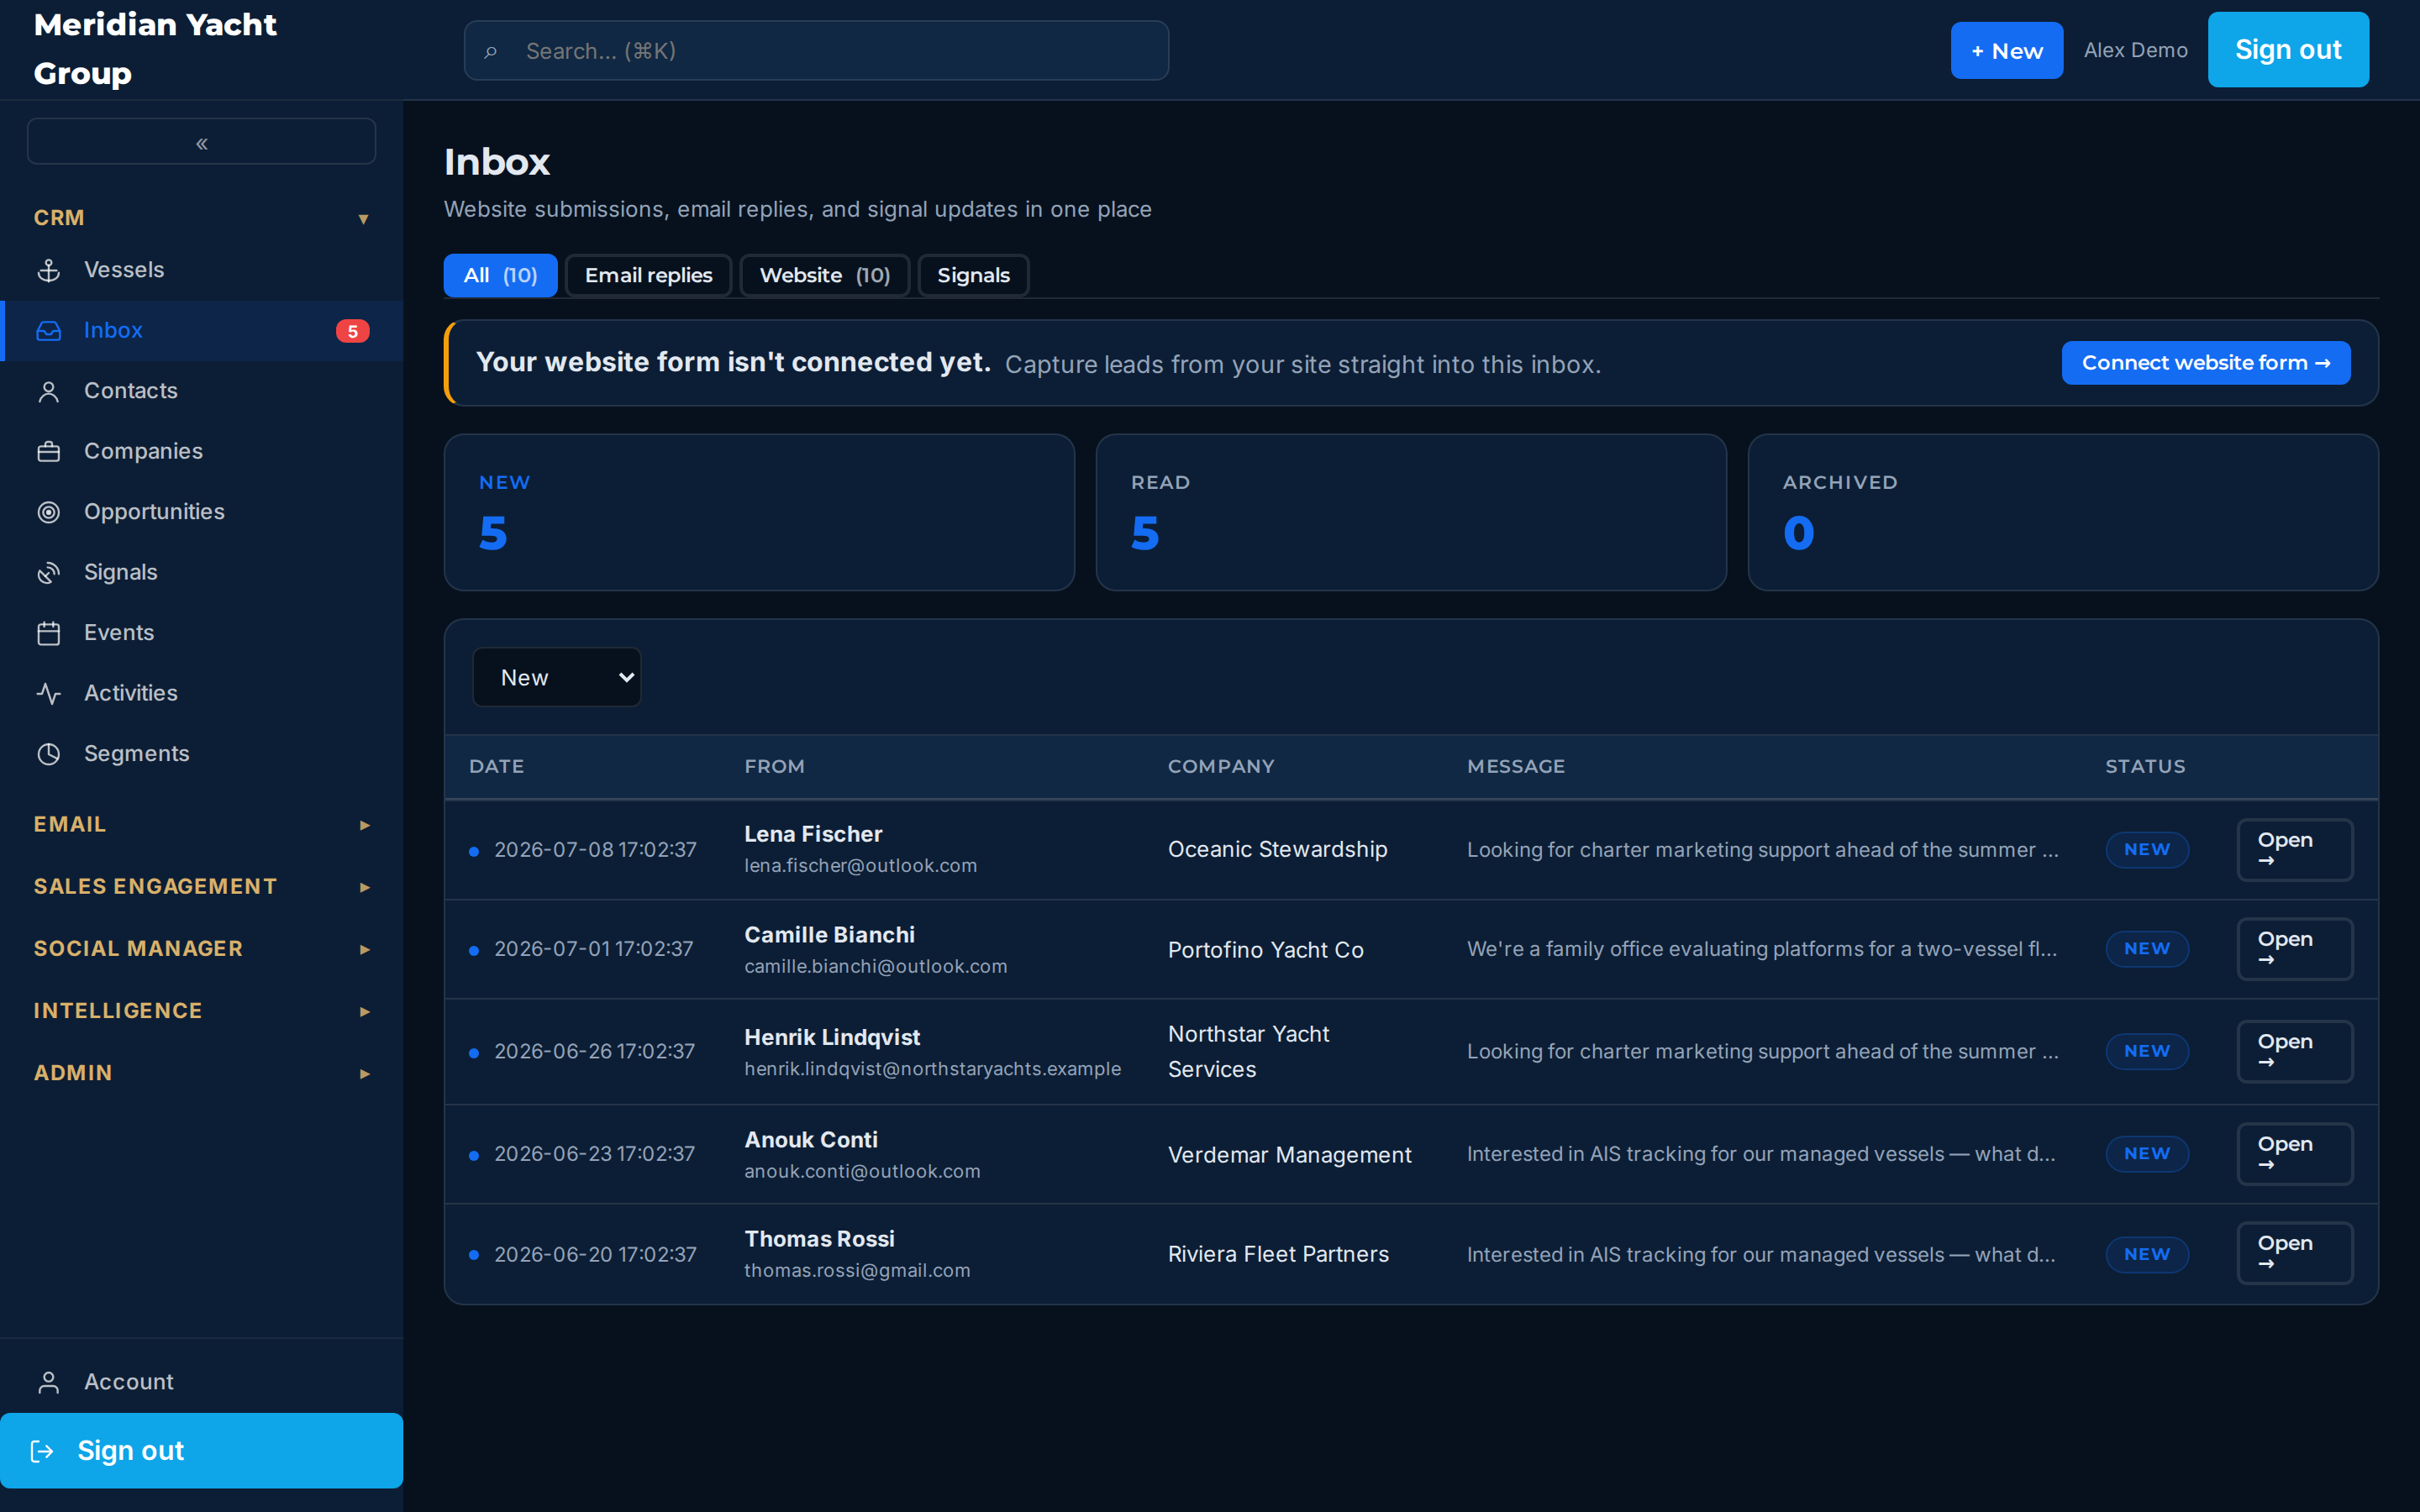Viewport: 2420px width, 1512px height.
Task: Open the Lena Fischer message
Action: pos(2294,850)
